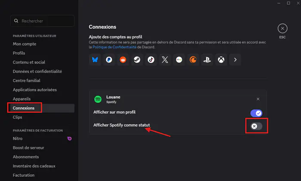Connect a TikTok account
The image size is (301, 181).
[151, 60]
